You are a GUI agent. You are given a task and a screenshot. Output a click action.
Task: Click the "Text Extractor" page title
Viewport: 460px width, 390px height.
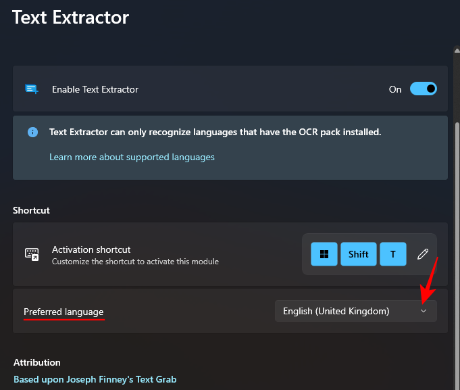pos(70,17)
